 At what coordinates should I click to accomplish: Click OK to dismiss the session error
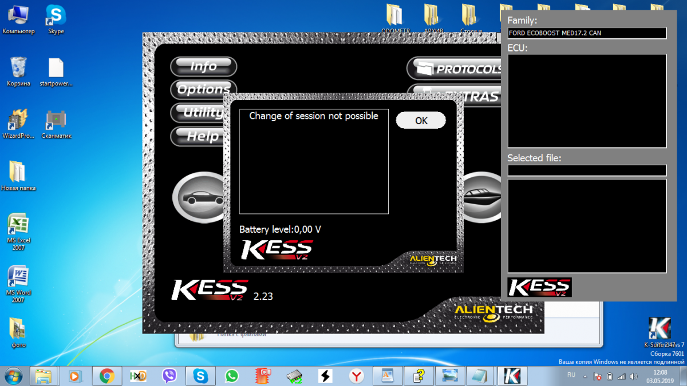(420, 121)
